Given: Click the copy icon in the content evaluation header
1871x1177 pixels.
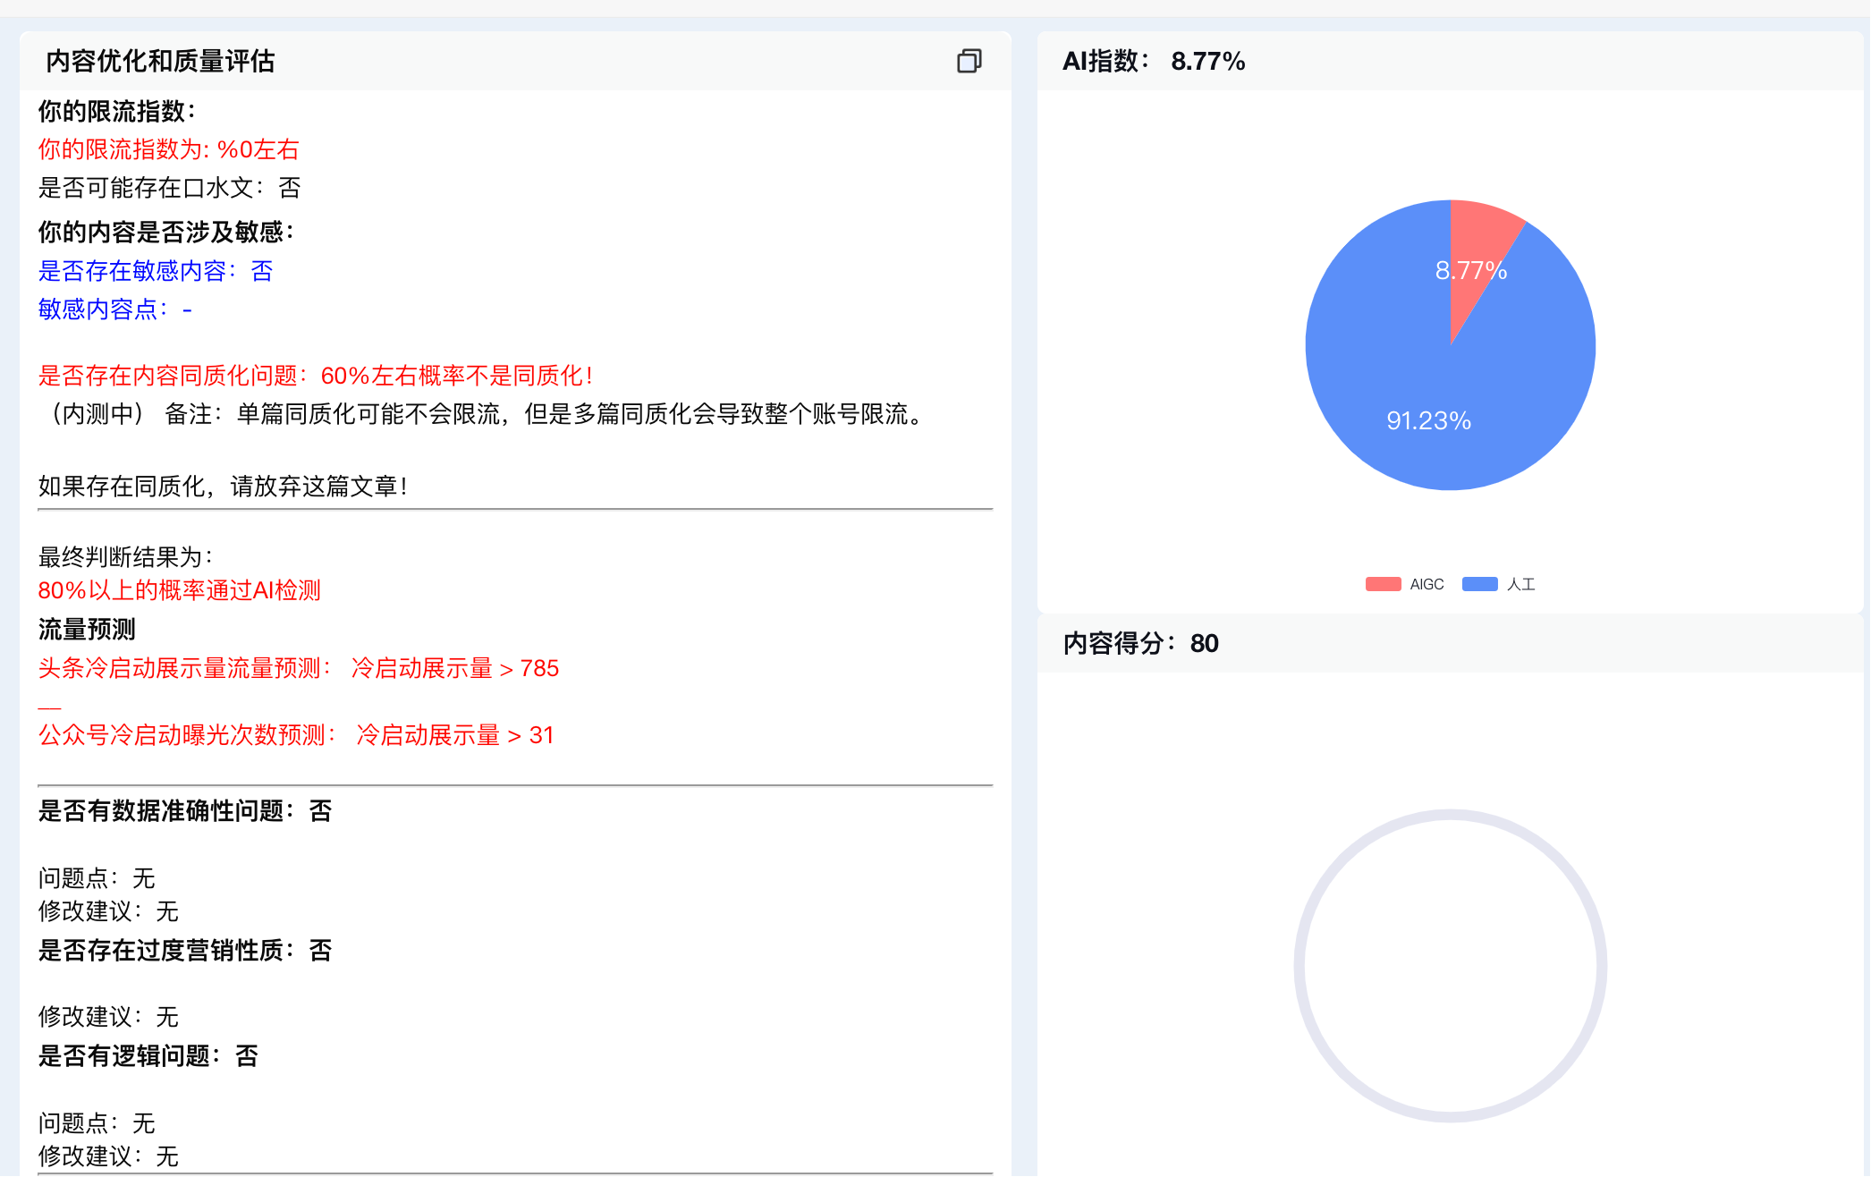Looking at the screenshot, I should [969, 61].
